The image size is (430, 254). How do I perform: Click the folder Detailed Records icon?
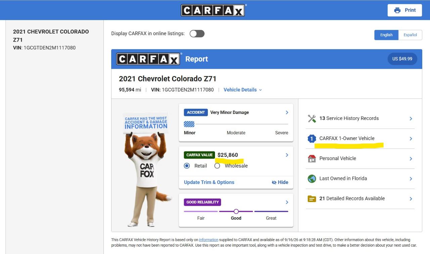pos(312,199)
